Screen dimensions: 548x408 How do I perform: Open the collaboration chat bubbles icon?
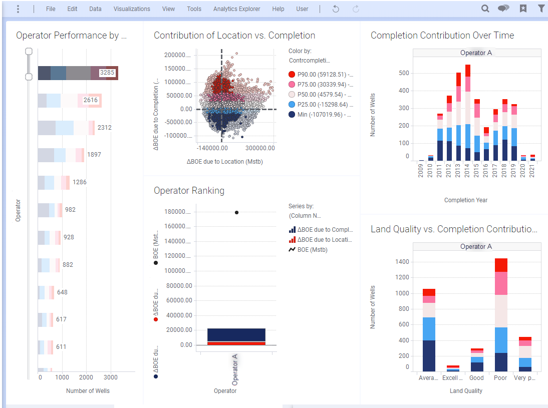tap(503, 9)
